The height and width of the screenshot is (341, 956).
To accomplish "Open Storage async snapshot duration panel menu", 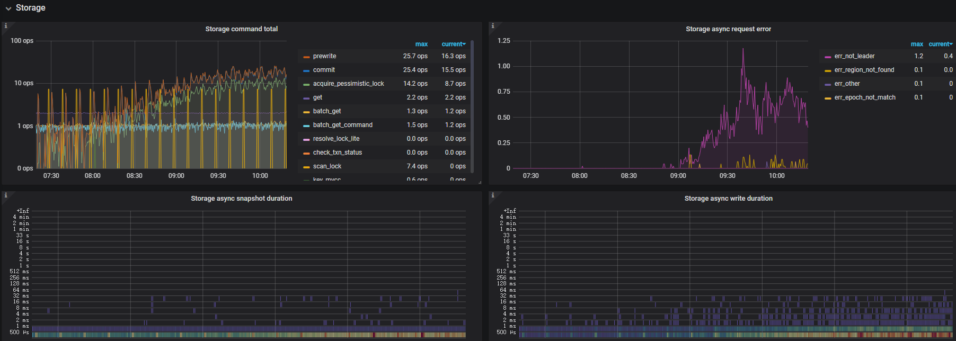I will point(241,199).
